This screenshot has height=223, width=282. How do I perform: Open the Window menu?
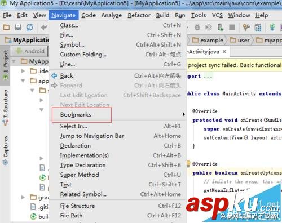tap(239, 15)
